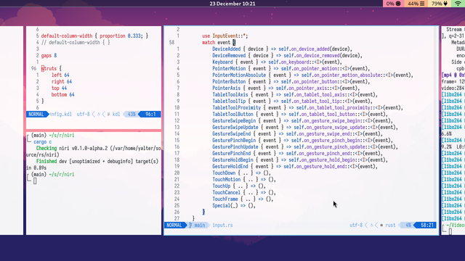The image size is (465, 261).
Task: Click the 43% scroll progress in config statusline
Action: click(132, 115)
